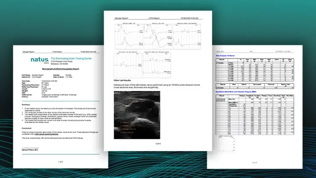Click the 'Gender:' field label
This screenshot has height=178, width=316.
pos(56,75)
